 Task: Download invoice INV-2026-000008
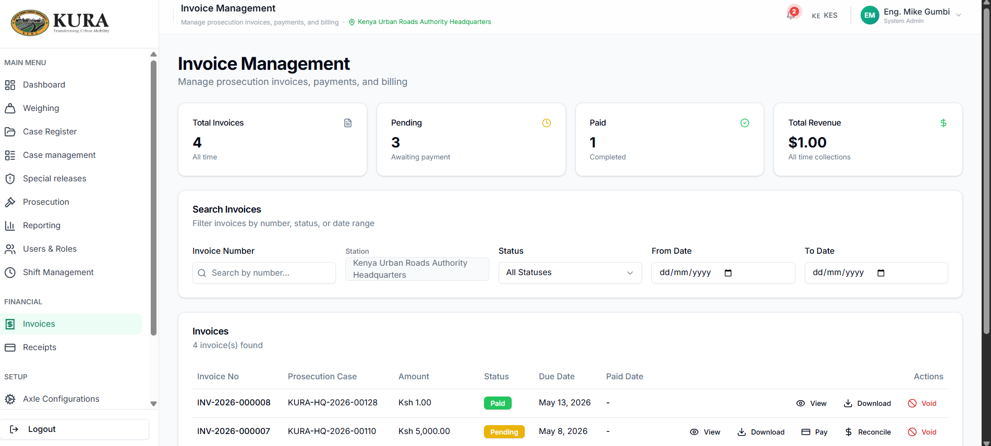tap(867, 403)
